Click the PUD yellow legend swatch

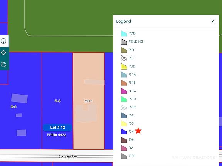coord(124,66)
